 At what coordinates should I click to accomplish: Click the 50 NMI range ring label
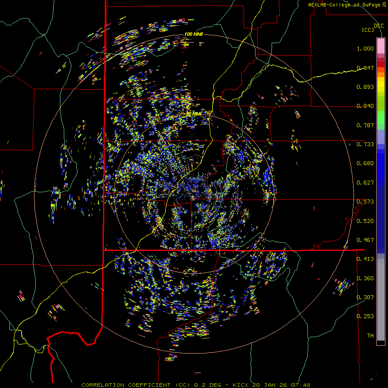[x=194, y=114]
